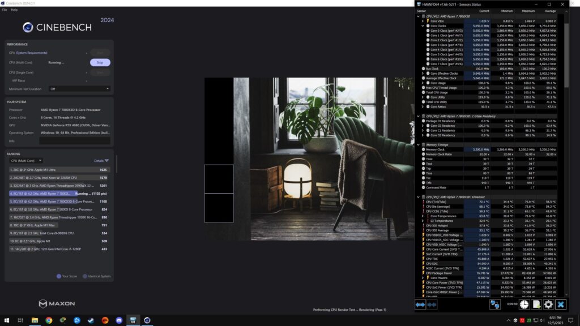Click the clock icon in HWiNFO toolbar
This screenshot has width=580, height=326.
[524, 304]
